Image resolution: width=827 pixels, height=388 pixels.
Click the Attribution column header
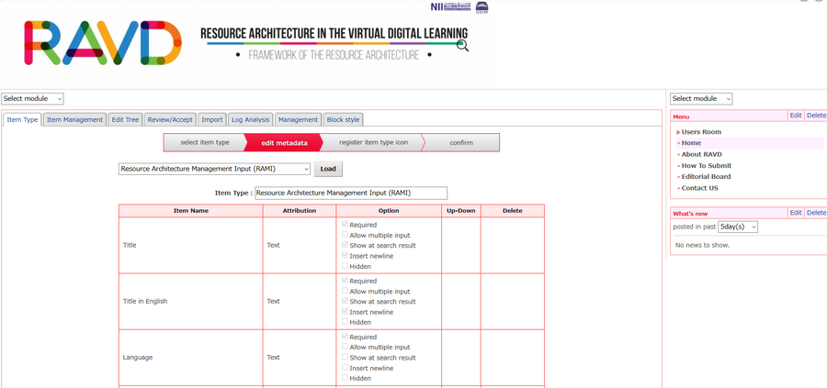(299, 211)
